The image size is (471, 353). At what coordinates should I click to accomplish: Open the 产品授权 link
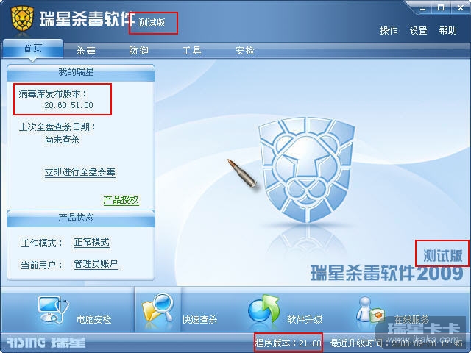point(121,200)
